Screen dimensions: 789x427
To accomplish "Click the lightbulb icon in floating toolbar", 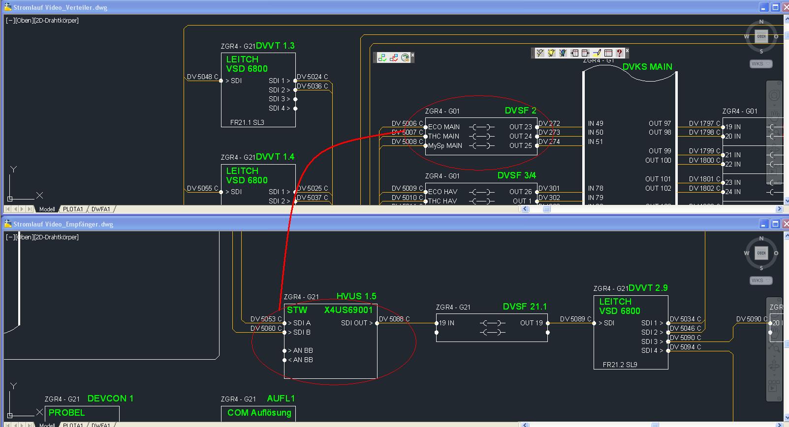I will [551, 53].
